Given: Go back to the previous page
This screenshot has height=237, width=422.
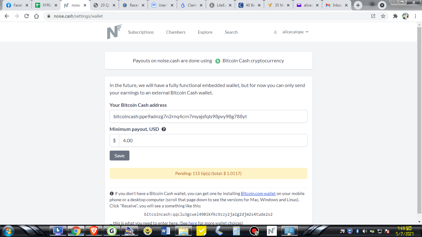Looking at the screenshot, I should pyautogui.click(x=7, y=16).
